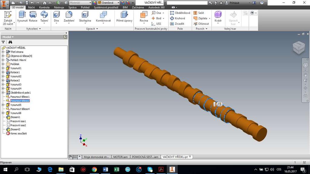Close the Model browser panel
Viewport: 310px width, 174px height.
click(x=66, y=33)
